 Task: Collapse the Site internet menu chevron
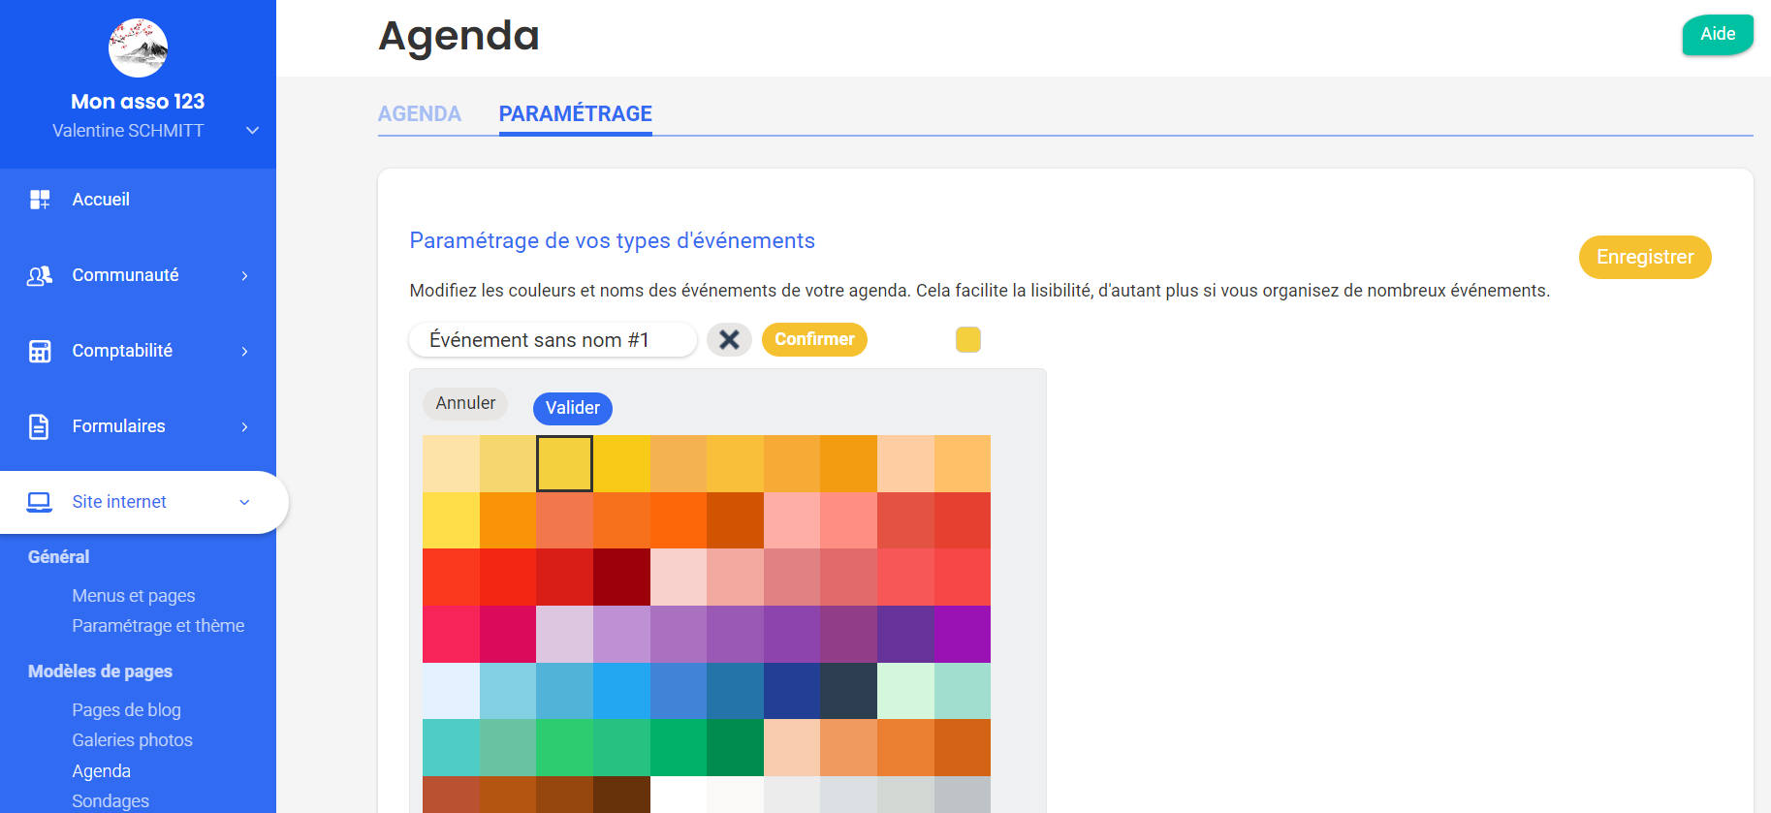(244, 502)
